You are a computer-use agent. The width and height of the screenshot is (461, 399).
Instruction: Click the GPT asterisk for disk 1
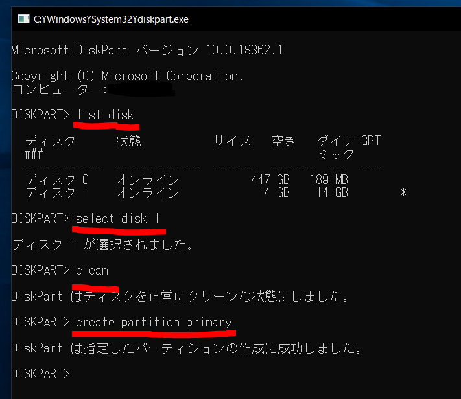click(403, 192)
